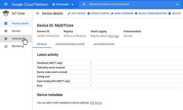
Task: Click the Communication column label
Action: (132, 31)
